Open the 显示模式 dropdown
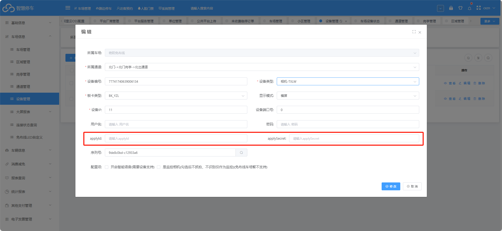 pos(348,96)
